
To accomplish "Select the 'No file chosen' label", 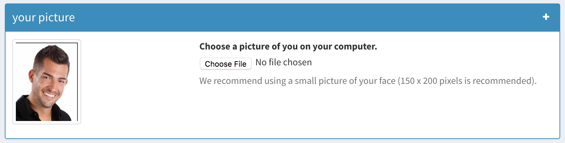I will coord(284,63).
